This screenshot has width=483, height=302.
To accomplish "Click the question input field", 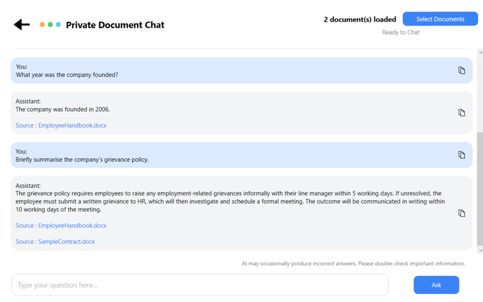I will (200, 284).
